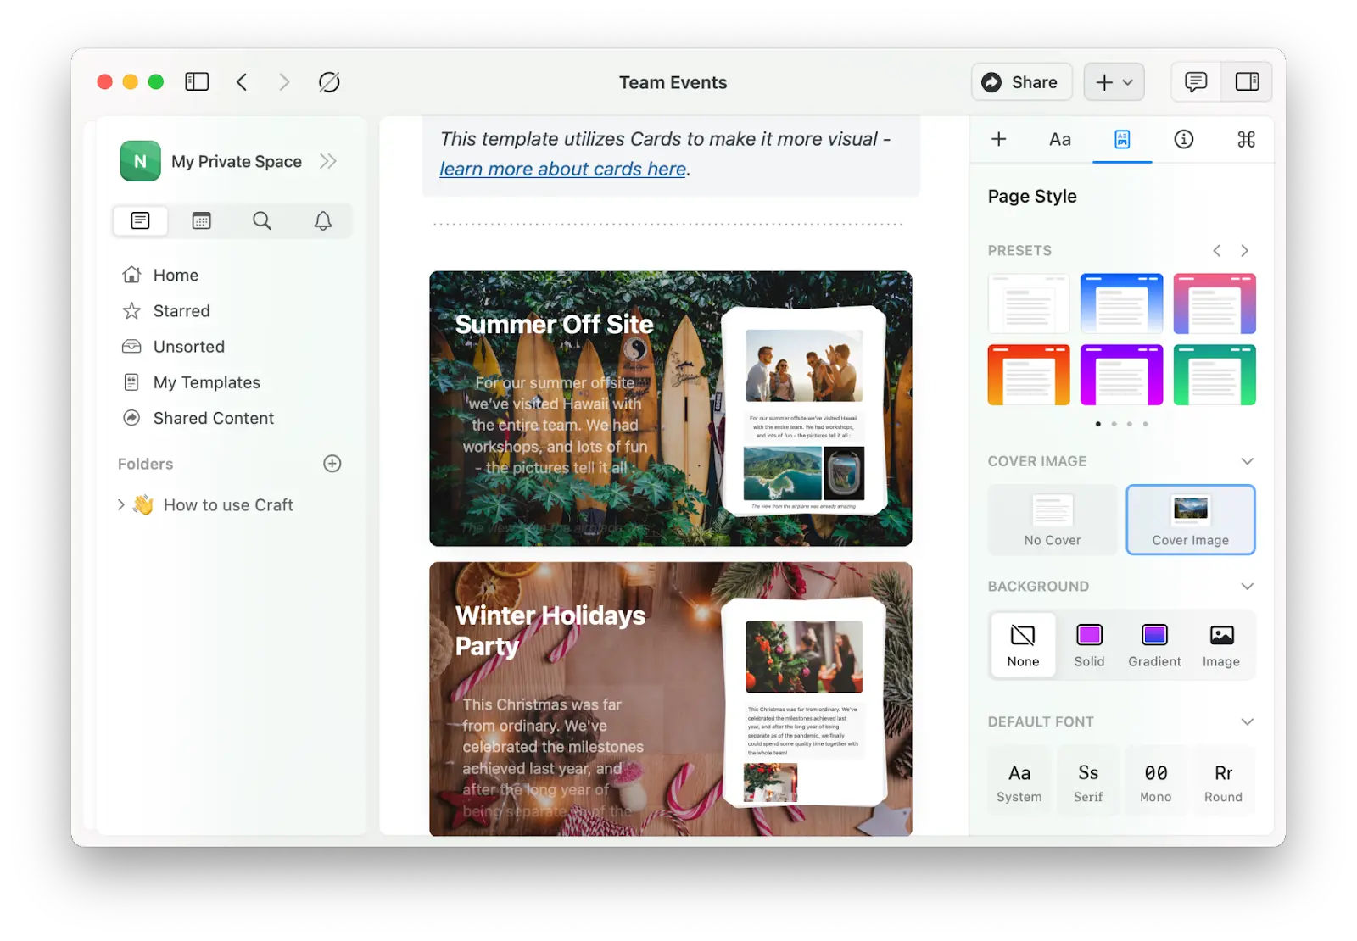Click the Share button
Screen dimensions: 1357x941
point(1021,82)
